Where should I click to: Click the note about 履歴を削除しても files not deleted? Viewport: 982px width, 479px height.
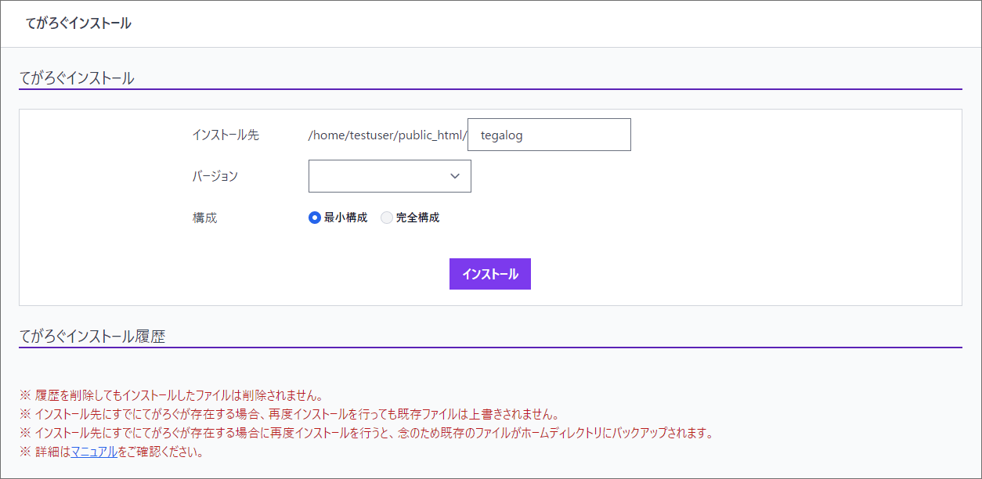pyautogui.click(x=171, y=394)
